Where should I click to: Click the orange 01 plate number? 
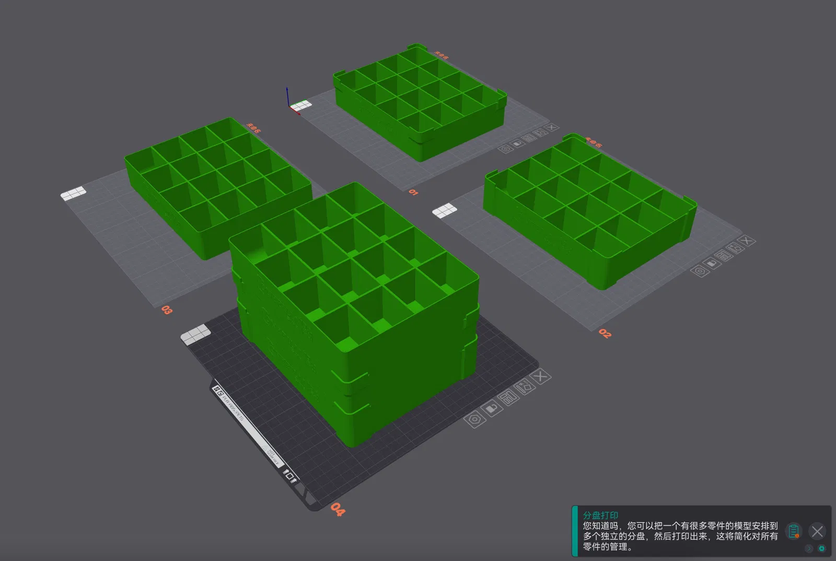pos(413,193)
